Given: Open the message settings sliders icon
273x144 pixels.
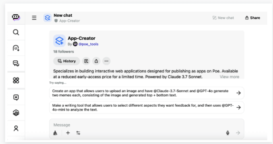Looking at the screenshot, I should click(x=78, y=133).
